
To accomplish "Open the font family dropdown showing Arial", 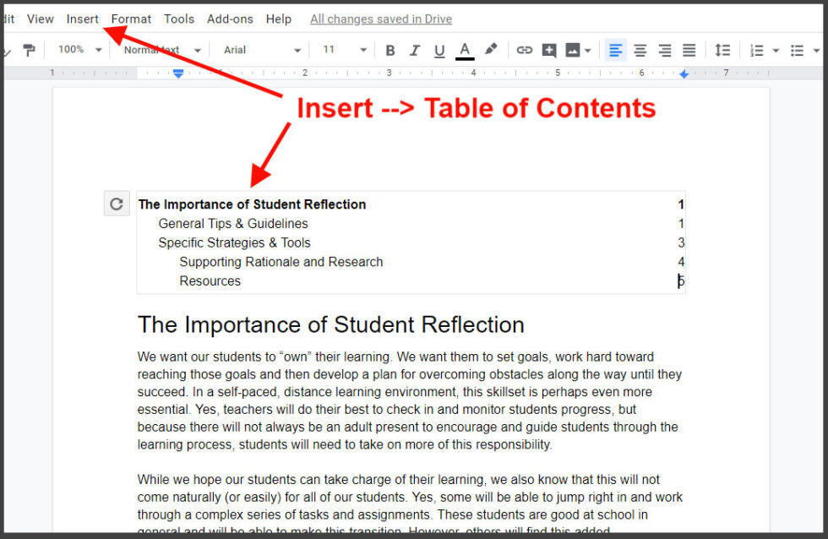I will [x=258, y=50].
